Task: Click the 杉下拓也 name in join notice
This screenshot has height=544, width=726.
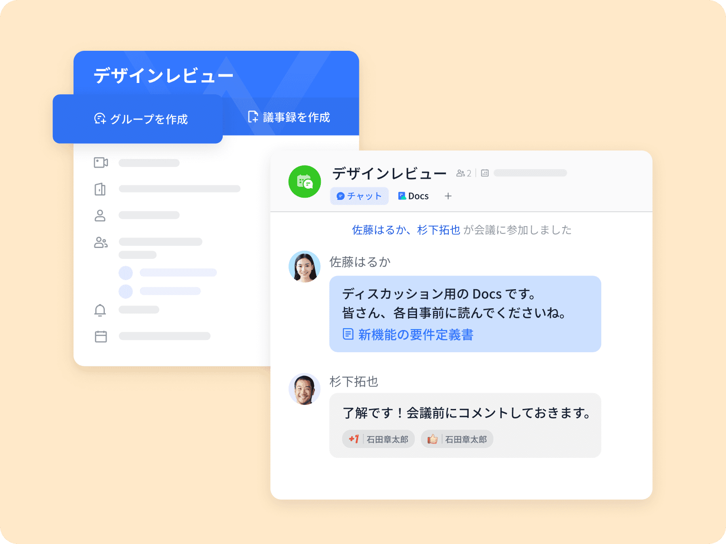Action: point(439,230)
